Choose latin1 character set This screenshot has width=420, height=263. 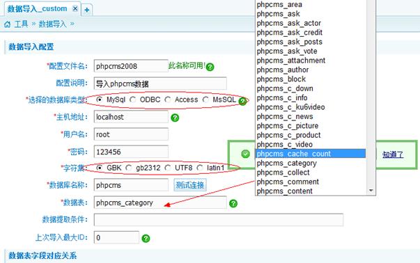click(200, 168)
